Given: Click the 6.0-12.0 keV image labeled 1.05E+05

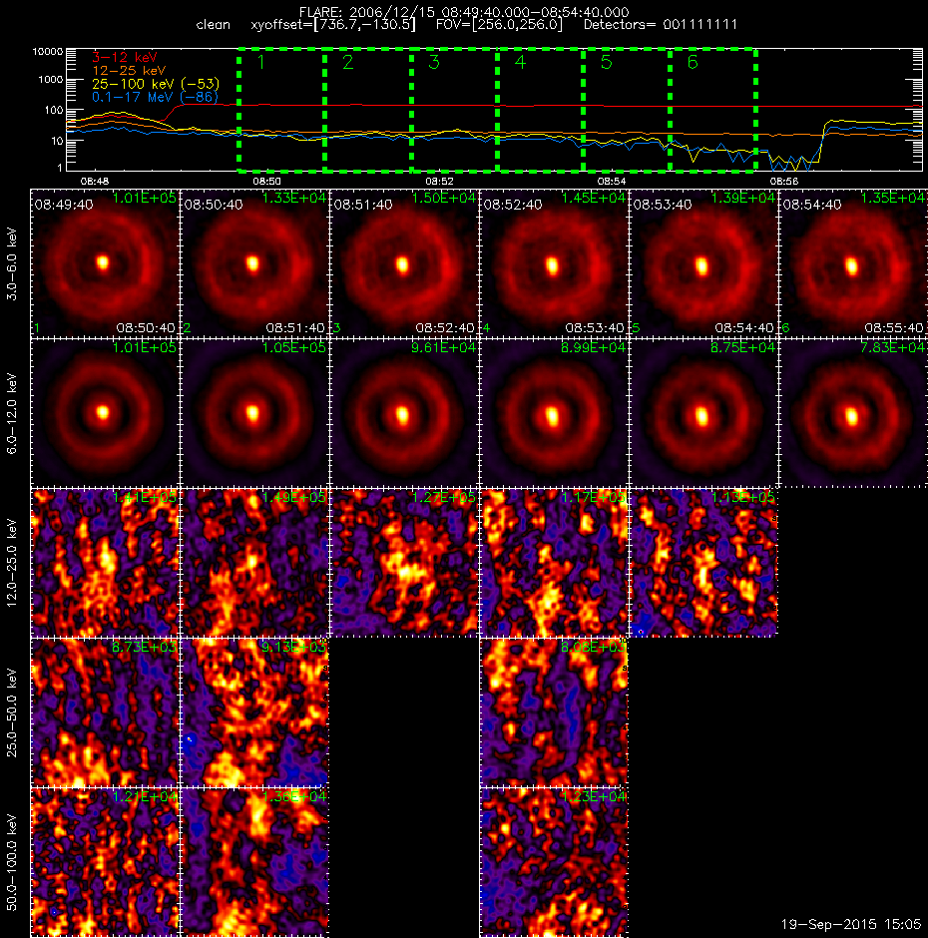Looking at the screenshot, I should pos(254,413).
